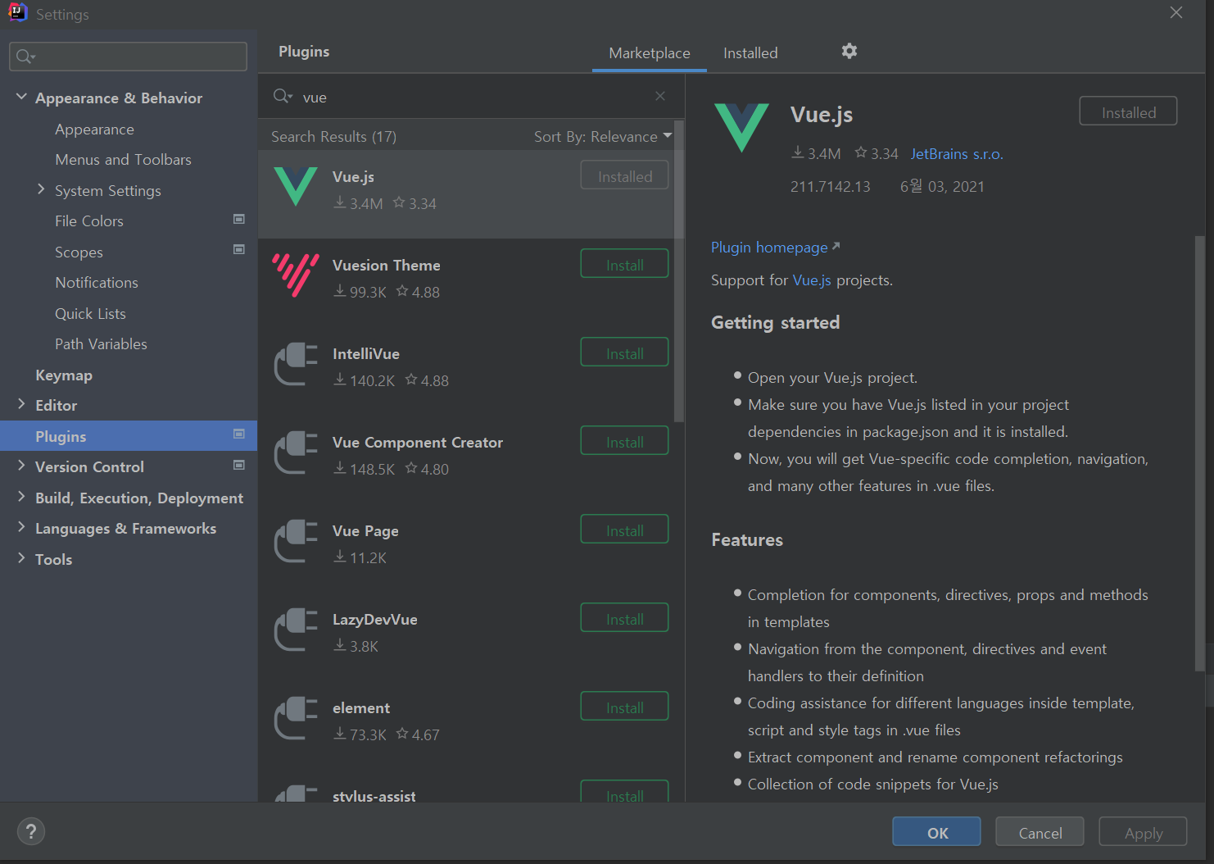
Task: Click the help question mark button
Action: coord(31,831)
